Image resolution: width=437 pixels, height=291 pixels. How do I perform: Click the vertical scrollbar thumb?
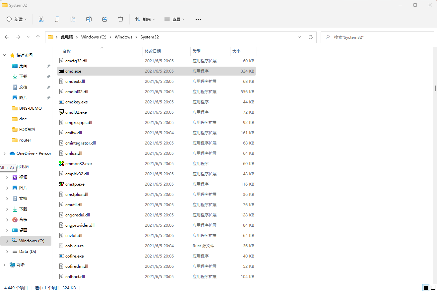point(435,88)
